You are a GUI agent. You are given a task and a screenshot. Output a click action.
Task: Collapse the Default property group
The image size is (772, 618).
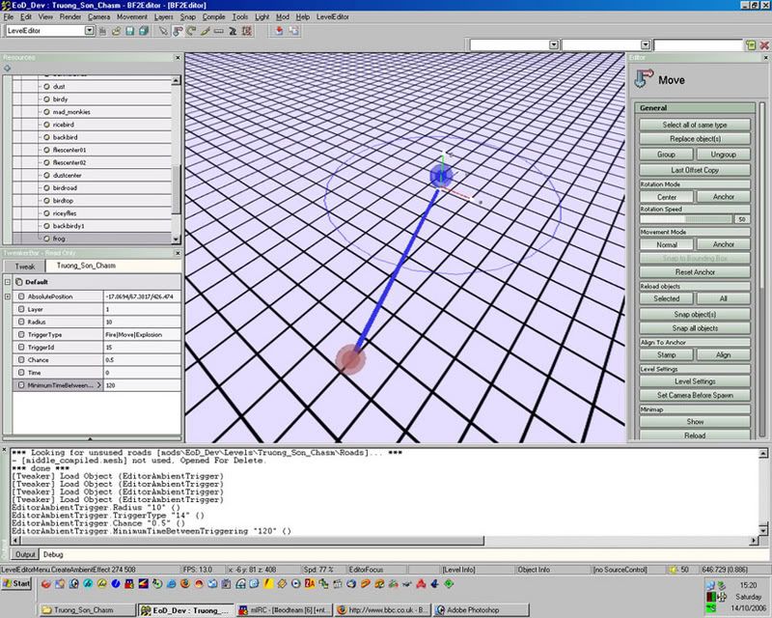[8, 282]
